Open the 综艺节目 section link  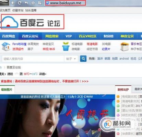coord(92,49)
